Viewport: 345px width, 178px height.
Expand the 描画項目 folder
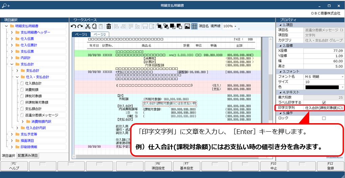tap(12, 140)
